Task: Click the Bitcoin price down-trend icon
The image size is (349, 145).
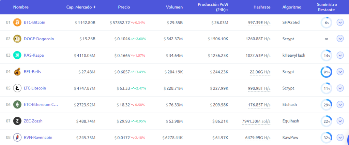Action: (x=132, y=23)
